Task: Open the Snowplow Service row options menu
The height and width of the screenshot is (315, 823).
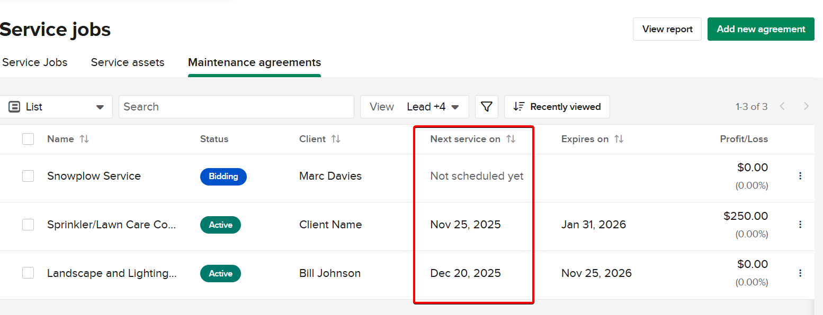Action: (800, 176)
